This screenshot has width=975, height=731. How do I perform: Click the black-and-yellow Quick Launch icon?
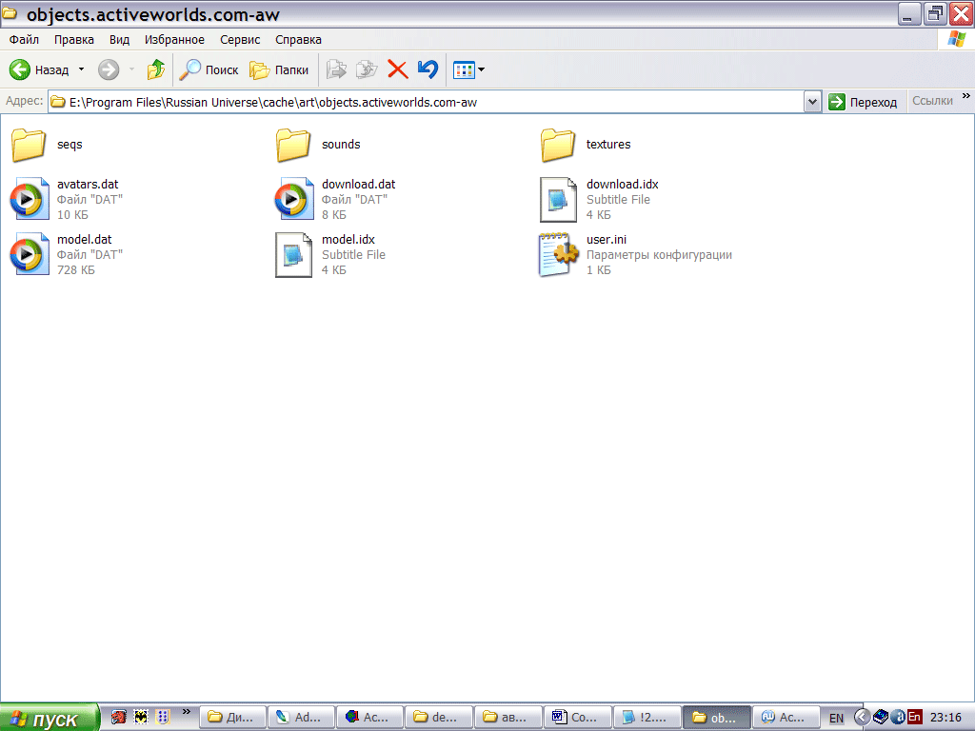(x=141, y=718)
